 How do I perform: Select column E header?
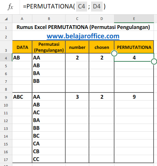(134, 19)
